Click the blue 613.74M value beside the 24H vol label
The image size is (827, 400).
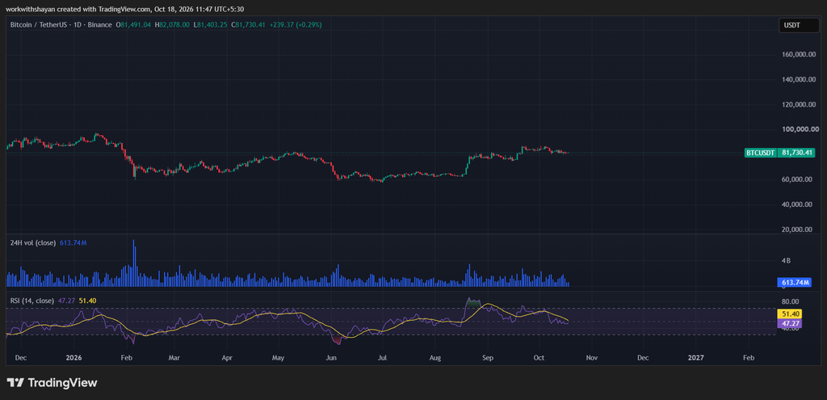click(x=72, y=242)
